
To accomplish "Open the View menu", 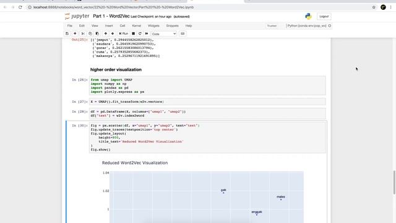I will click(x=95, y=26).
